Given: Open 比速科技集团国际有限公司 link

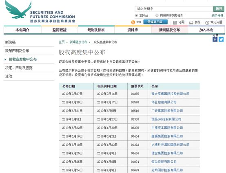Looking at the screenshot, I should pos(170,145).
